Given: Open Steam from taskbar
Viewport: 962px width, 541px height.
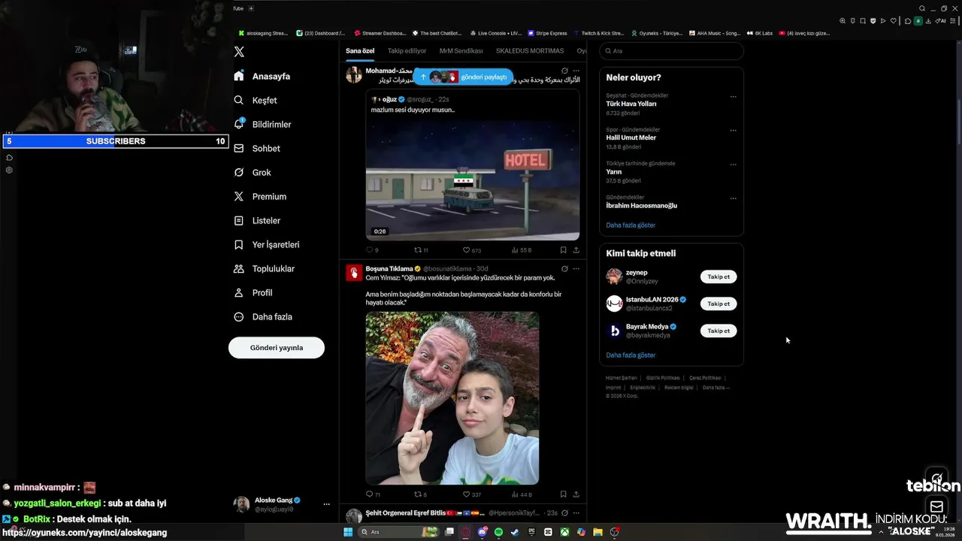Looking at the screenshot, I should 515,532.
